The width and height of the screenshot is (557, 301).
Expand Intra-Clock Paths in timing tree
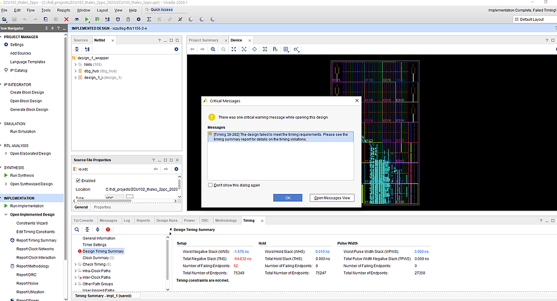tap(75, 271)
